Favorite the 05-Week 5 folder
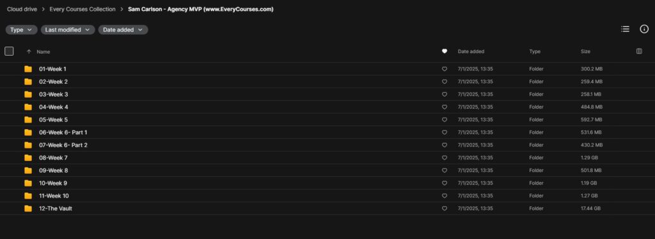 tap(445, 119)
